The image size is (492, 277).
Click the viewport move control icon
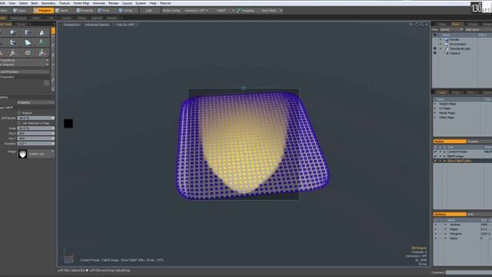[x=411, y=24]
